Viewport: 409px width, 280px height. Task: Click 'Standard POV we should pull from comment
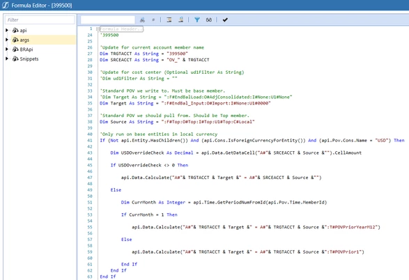click(x=174, y=116)
